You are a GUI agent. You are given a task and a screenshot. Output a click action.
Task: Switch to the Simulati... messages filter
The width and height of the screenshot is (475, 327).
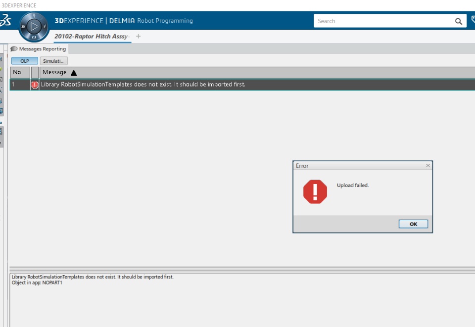[53, 61]
